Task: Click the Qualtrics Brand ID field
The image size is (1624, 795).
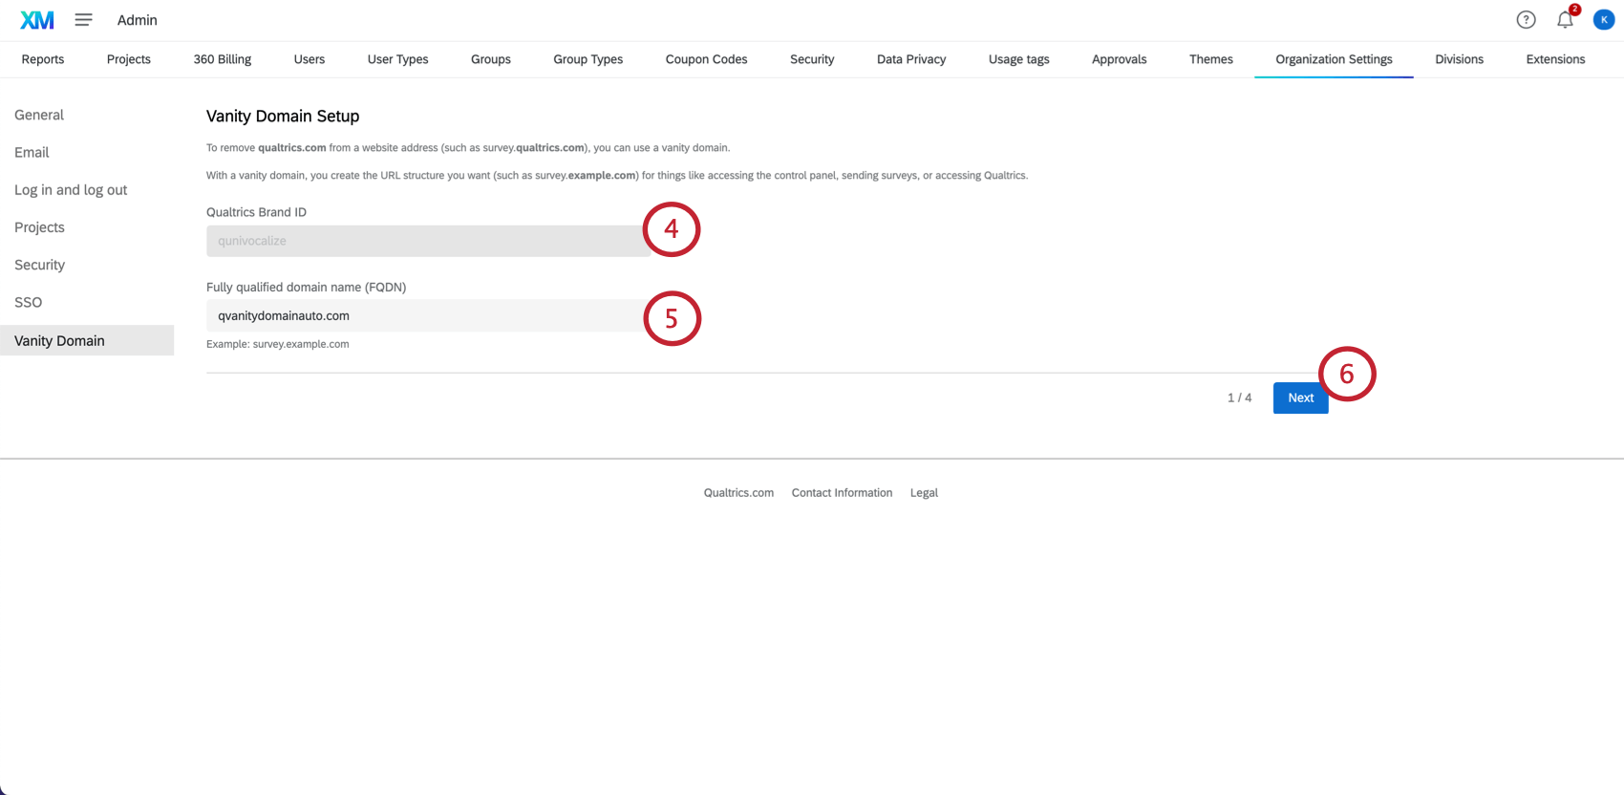Action: click(428, 241)
